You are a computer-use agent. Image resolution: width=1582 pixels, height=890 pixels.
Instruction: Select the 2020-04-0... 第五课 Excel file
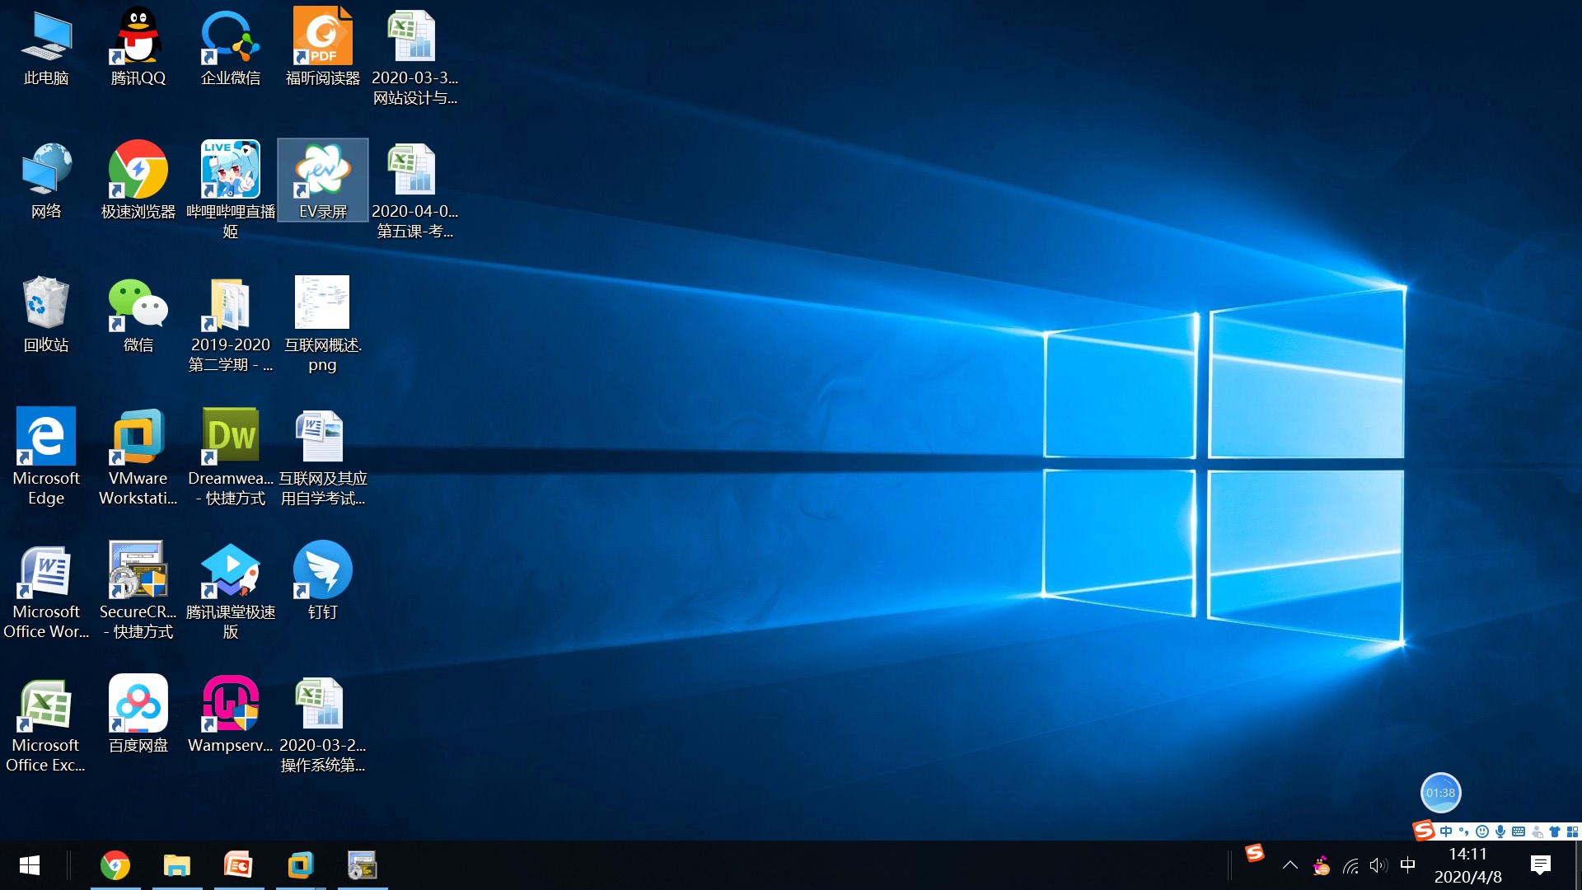pyautogui.click(x=415, y=191)
